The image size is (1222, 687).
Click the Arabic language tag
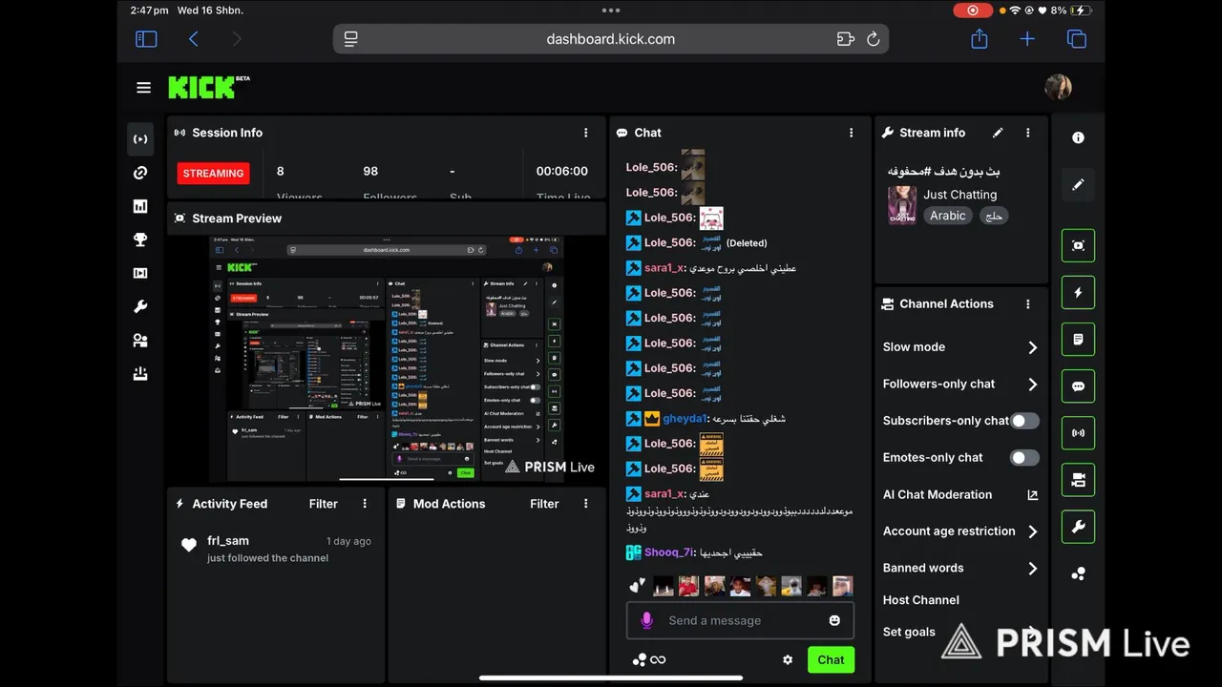coord(948,216)
